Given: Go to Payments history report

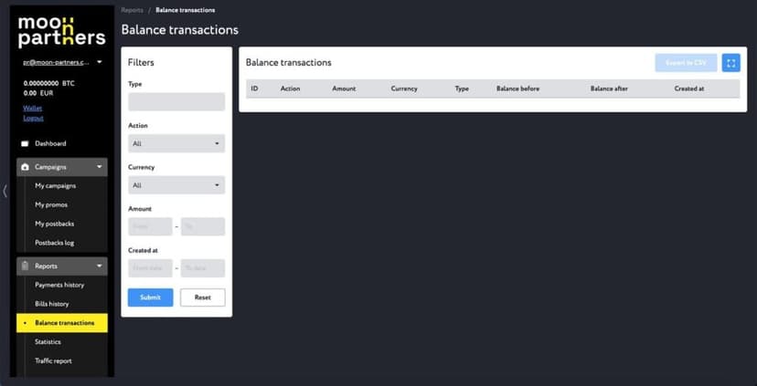Looking at the screenshot, I should 59,285.
